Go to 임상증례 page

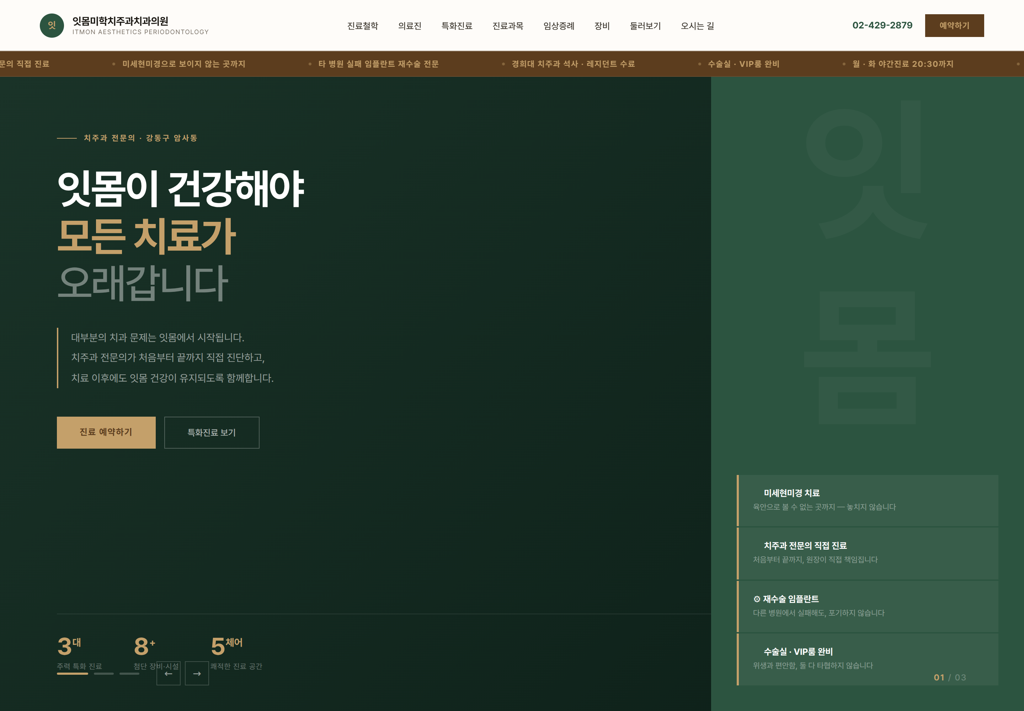coord(559,26)
